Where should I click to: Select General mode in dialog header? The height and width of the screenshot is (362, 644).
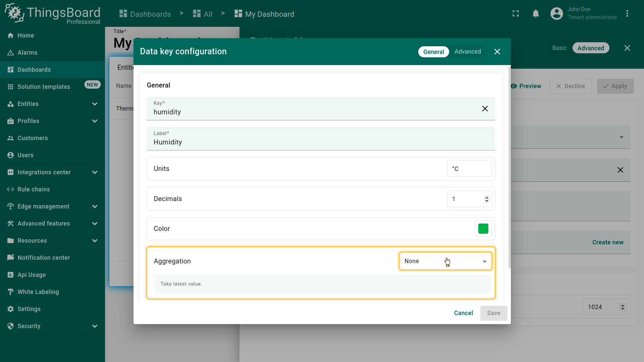pos(433,52)
